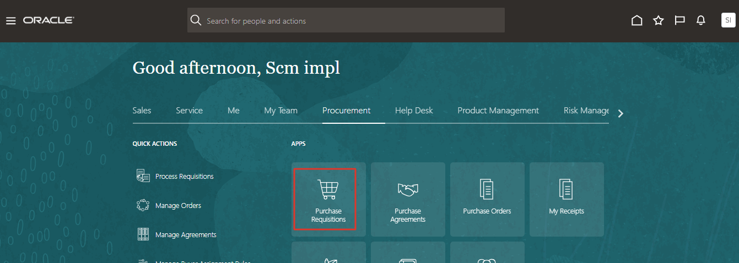Click the Manage Orders quick action

(x=178, y=206)
